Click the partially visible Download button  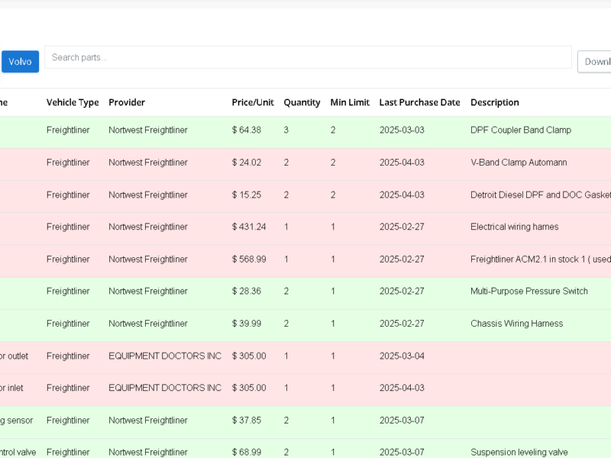pos(595,62)
